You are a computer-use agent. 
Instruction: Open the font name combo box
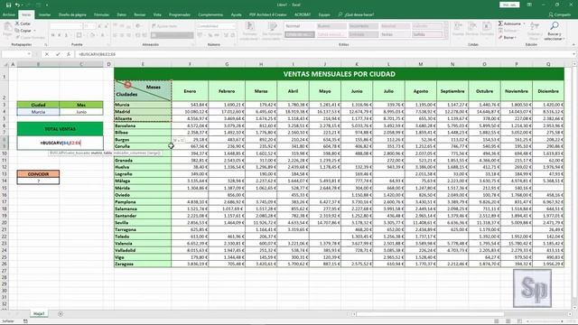66,26
